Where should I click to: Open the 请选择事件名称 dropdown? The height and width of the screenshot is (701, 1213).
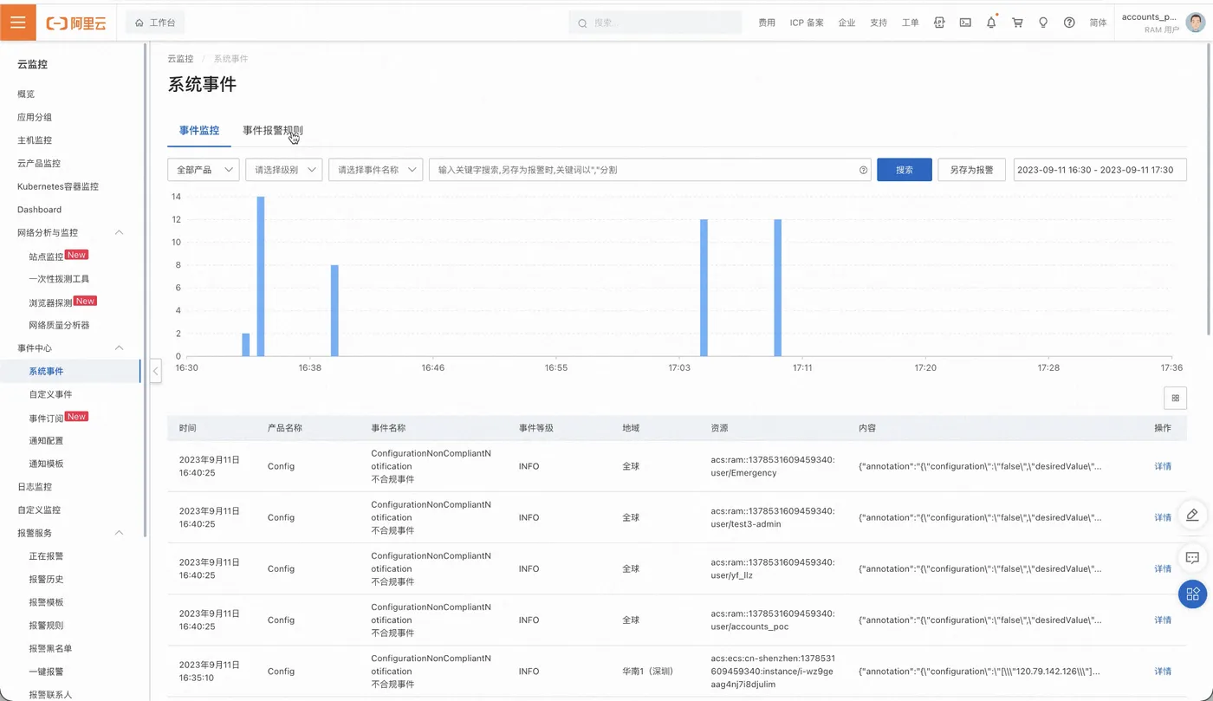pyautogui.click(x=375, y=170)
